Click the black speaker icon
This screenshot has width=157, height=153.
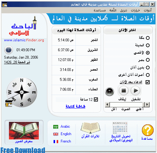coord(110,92)
